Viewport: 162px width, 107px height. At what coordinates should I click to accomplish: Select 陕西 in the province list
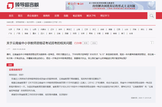coord(75,34)
